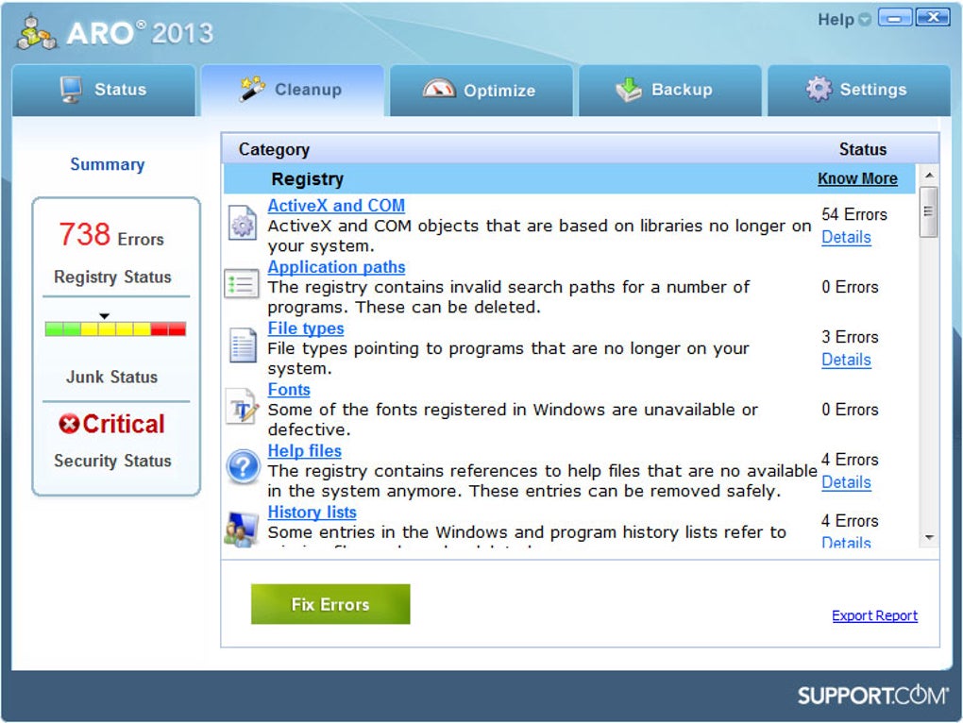Click the ActiveX and COM gear document icon

243,223
